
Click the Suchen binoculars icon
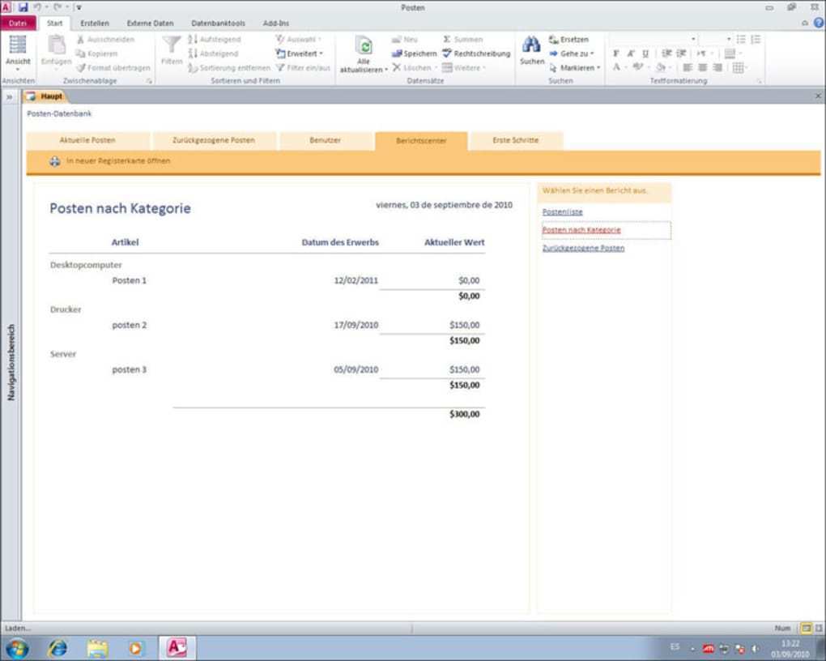[531, 45]
